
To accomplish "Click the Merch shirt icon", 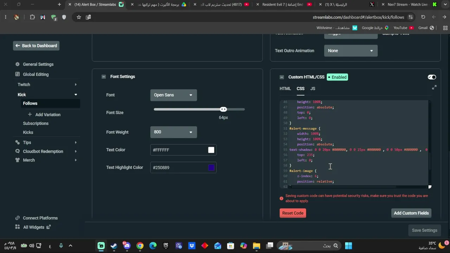I will (x=18, y=160).
